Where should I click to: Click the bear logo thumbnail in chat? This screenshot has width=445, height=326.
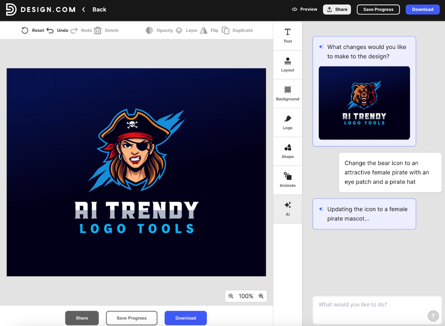[x=364, y=103]
